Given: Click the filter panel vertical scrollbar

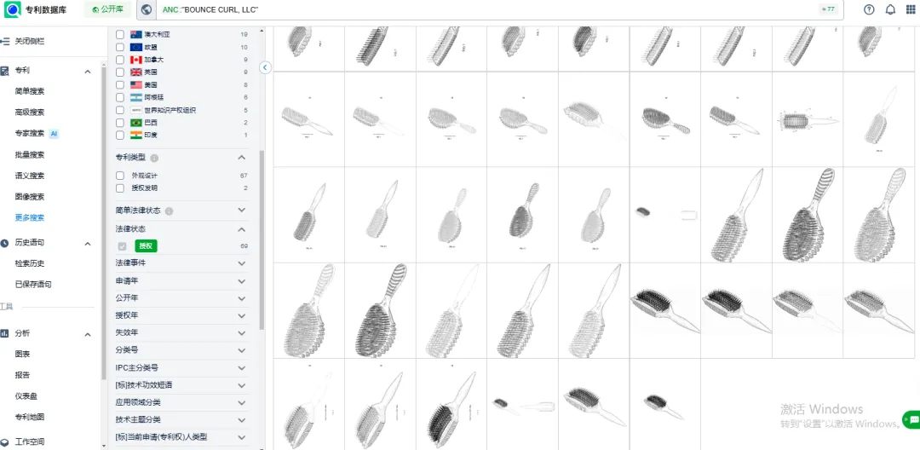Looking at the screenshot, I should click(262, 239).
